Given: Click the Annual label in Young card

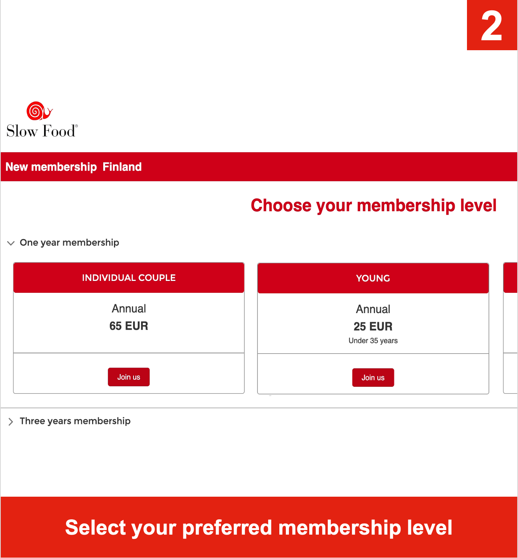Looking at the screenshot, I should tap(373, 309).
